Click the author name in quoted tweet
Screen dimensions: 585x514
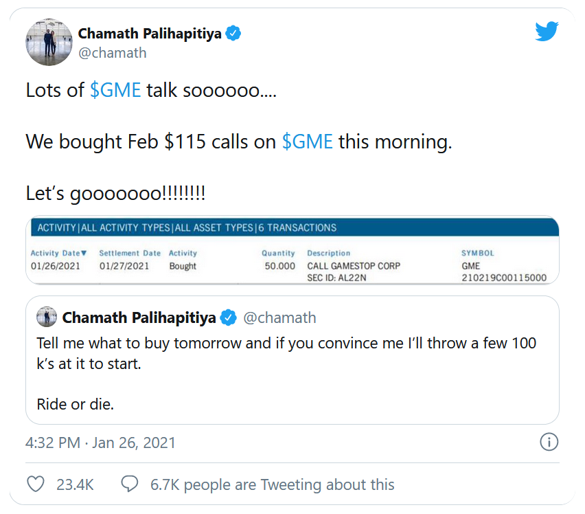139,317
